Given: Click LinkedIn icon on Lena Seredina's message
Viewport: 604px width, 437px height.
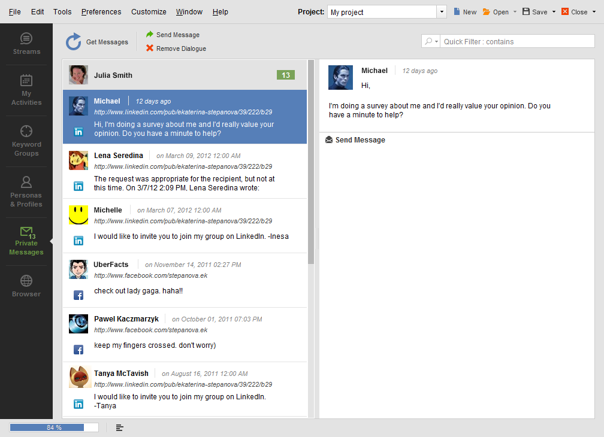Looking at the screenshot, I should 78,186.
